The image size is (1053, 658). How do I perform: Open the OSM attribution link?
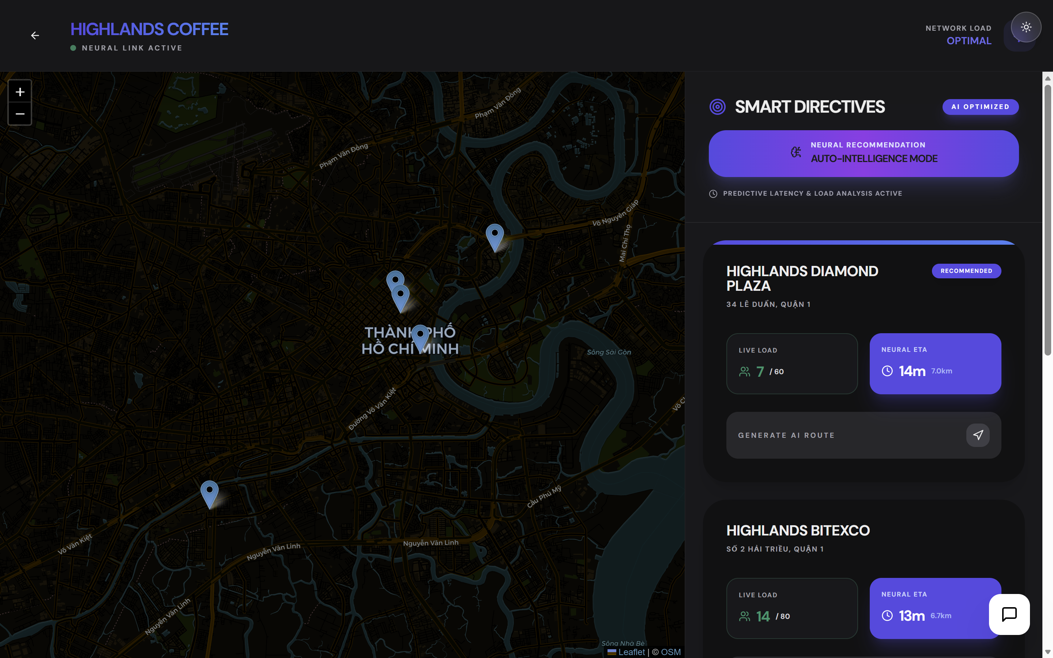pyautogui.click(x=670, y=652)
